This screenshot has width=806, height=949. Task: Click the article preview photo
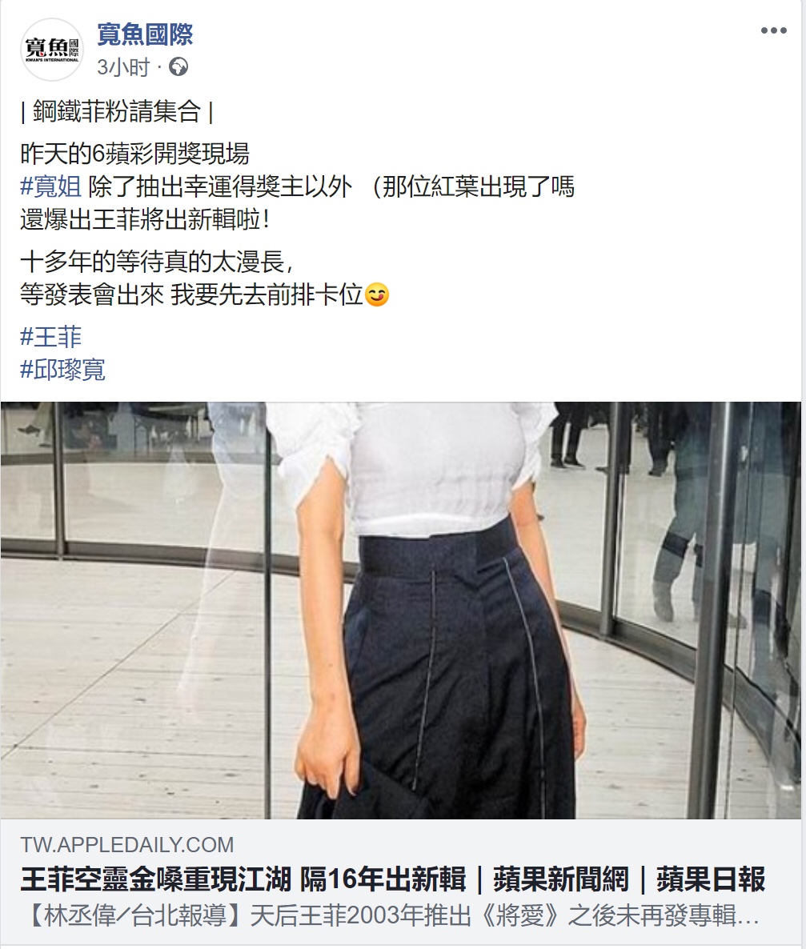click(x=401, y=610)
